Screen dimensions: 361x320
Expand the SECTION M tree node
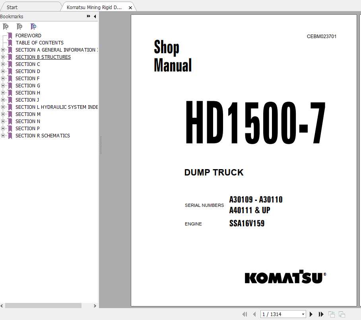click(3, 114)
